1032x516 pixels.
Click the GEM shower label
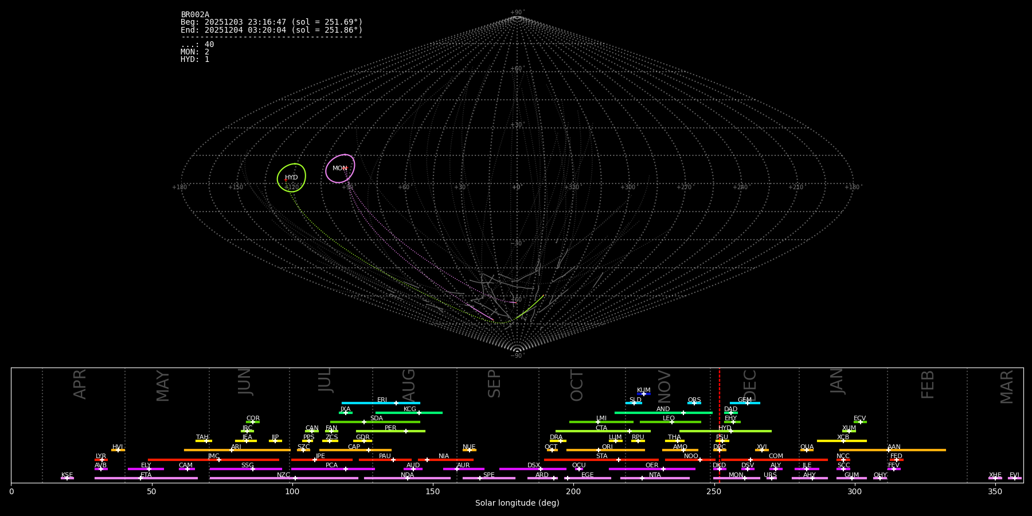[745, 400]
